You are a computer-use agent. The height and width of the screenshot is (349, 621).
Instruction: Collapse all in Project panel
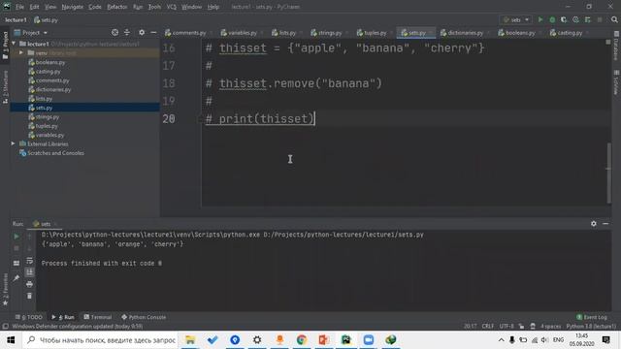click(127, 32)
